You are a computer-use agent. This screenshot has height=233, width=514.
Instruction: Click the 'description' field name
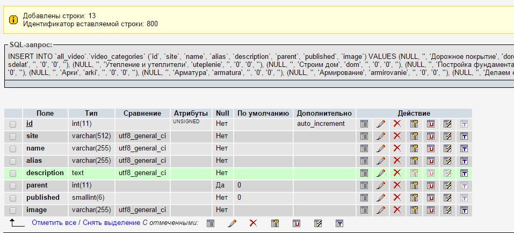(45, 173)
